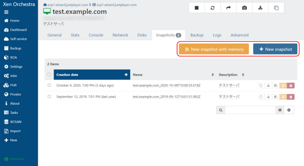View the Logs tab
Screen dimensions: 304x166
[x=217, y=35]
